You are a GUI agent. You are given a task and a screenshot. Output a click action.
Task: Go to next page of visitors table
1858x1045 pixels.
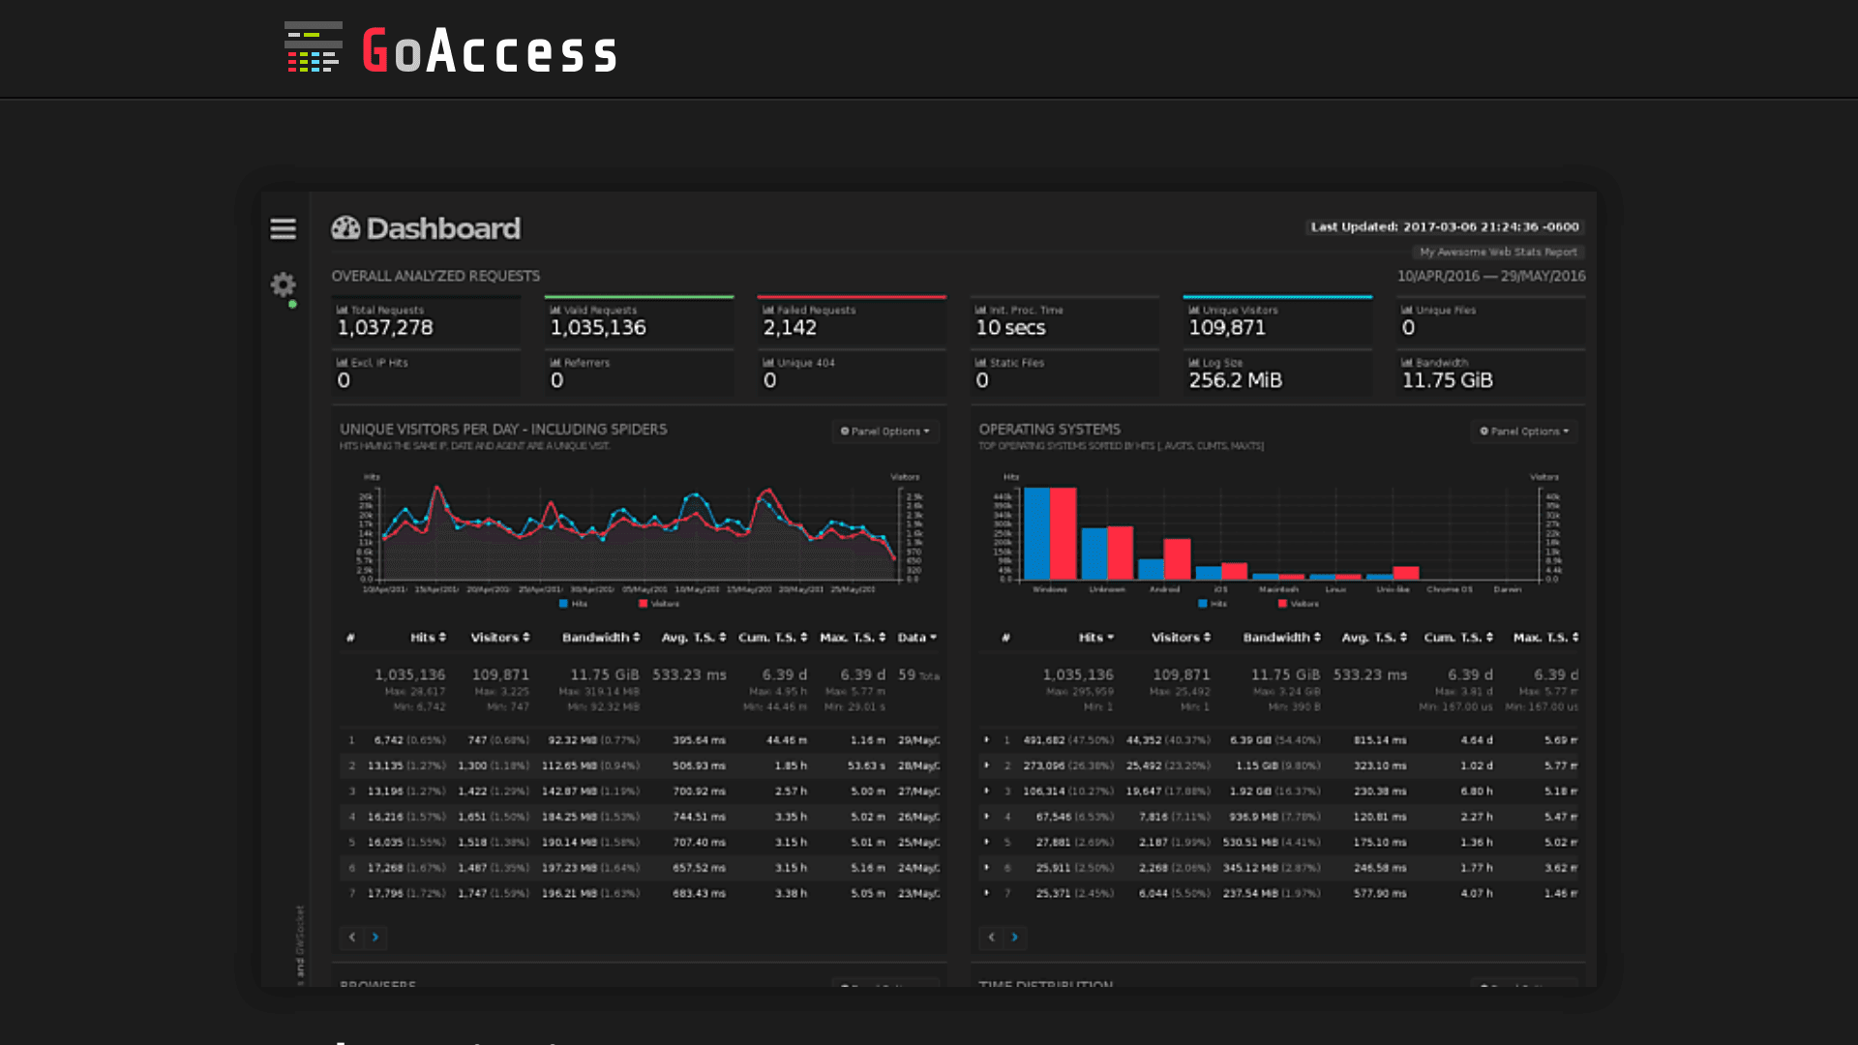tap(375, 937)
